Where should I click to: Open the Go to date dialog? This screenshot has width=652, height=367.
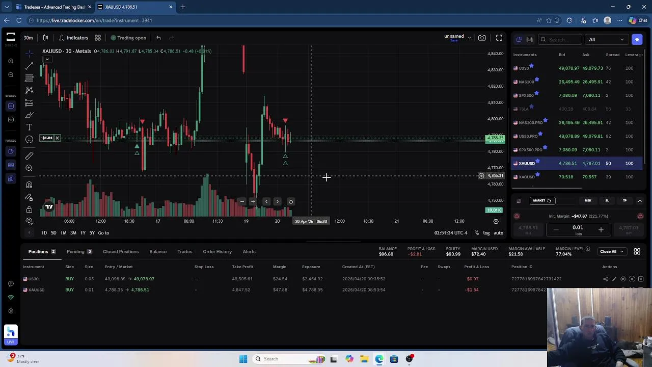coord(103,233)
